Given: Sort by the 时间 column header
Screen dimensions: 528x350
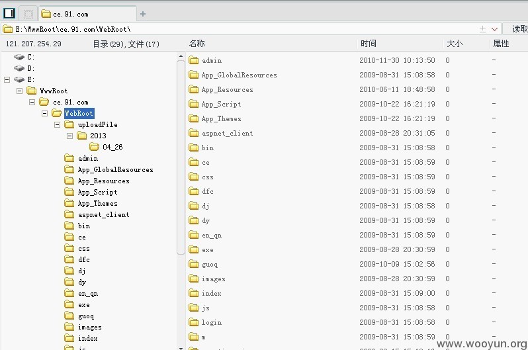Looking at the screenshot, I should coord(368,44).
